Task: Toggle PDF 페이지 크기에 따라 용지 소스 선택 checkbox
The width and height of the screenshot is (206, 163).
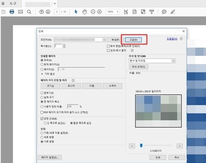Action: [42, 112]
